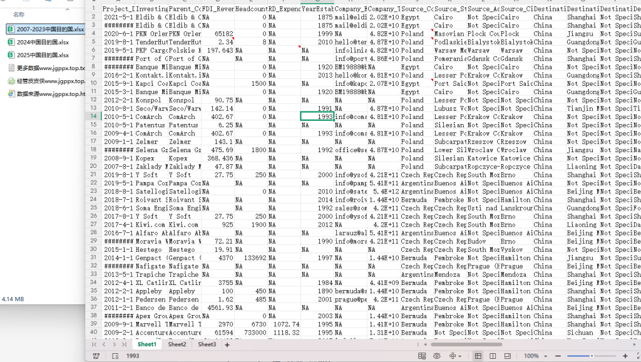Select the 更多数据www.jgppx.top text file
641x362 pixels.
pyautogui.click(x=46, y=68)
